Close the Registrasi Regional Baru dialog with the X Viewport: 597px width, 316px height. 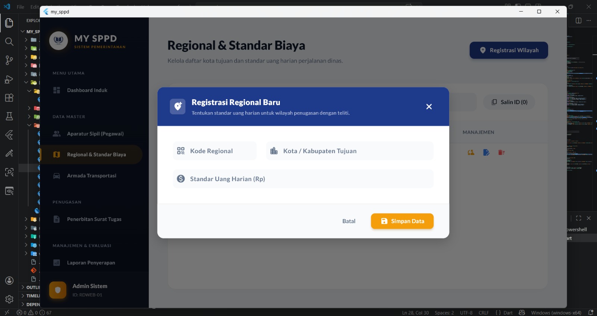pos(429,107)
